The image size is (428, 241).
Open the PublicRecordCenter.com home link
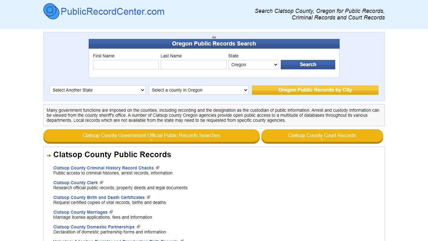112,12
